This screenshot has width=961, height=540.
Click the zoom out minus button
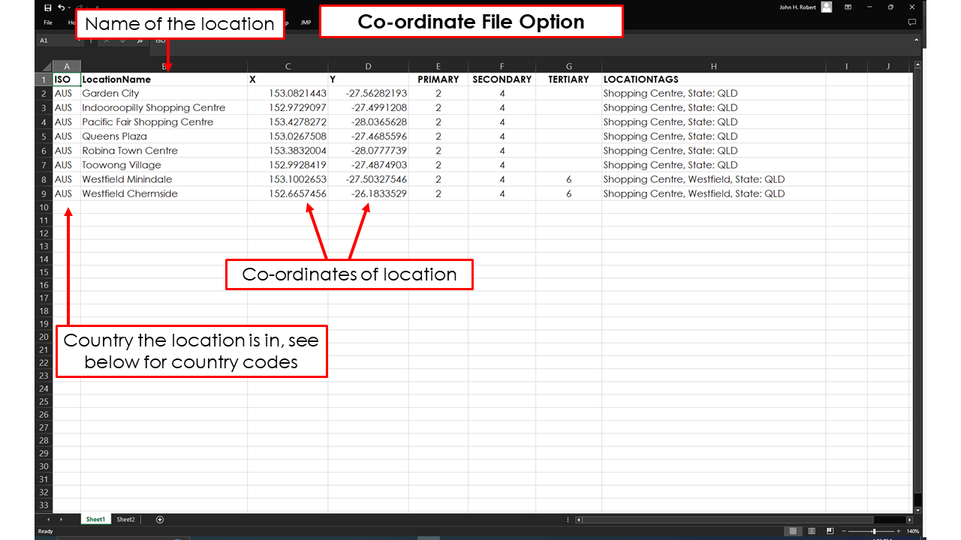(844, 531)
